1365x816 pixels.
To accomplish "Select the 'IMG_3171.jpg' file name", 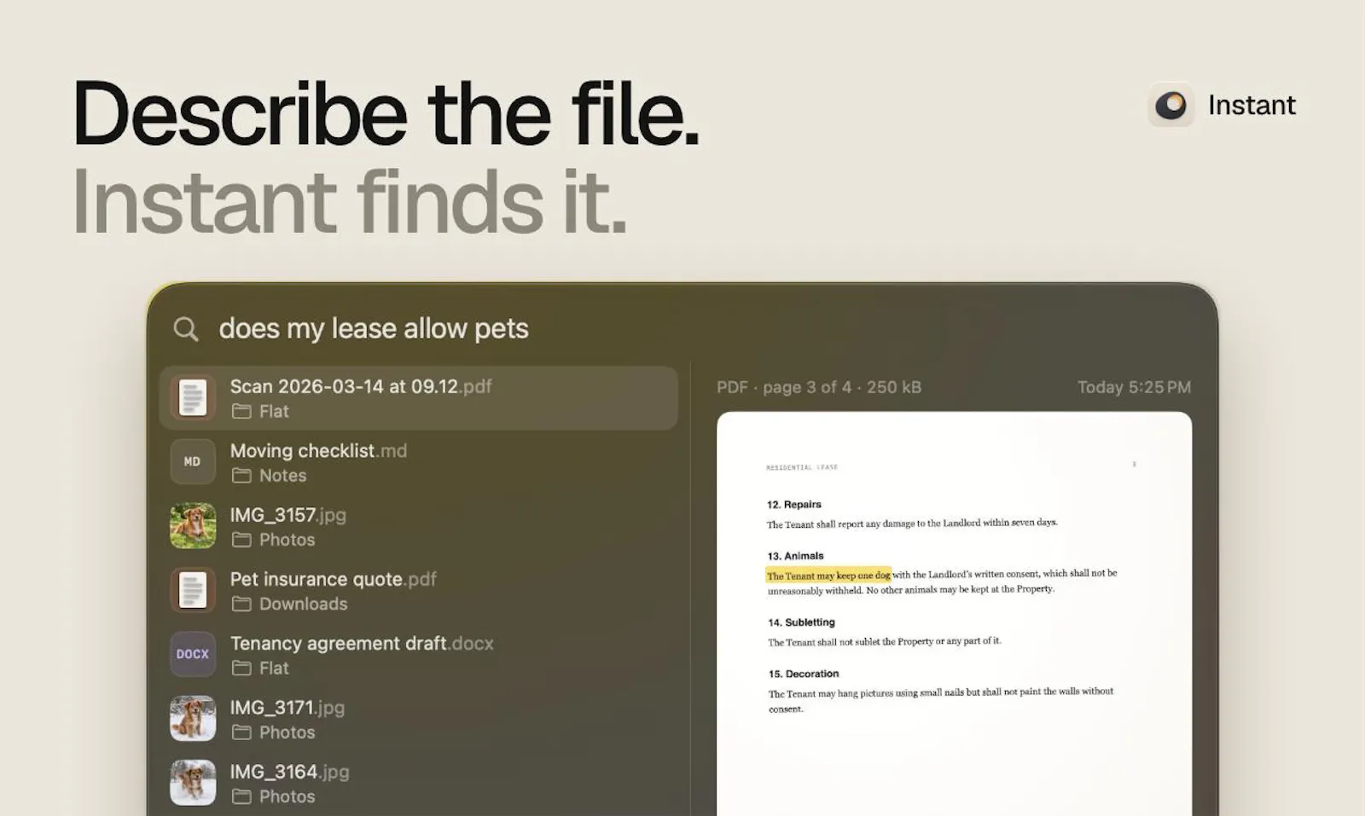I will 287,708.
